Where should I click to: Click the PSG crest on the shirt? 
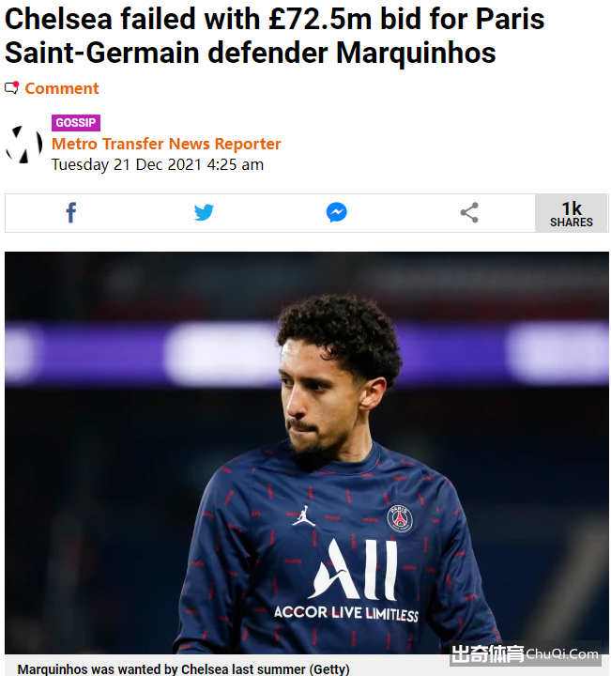tap(400, 518)
